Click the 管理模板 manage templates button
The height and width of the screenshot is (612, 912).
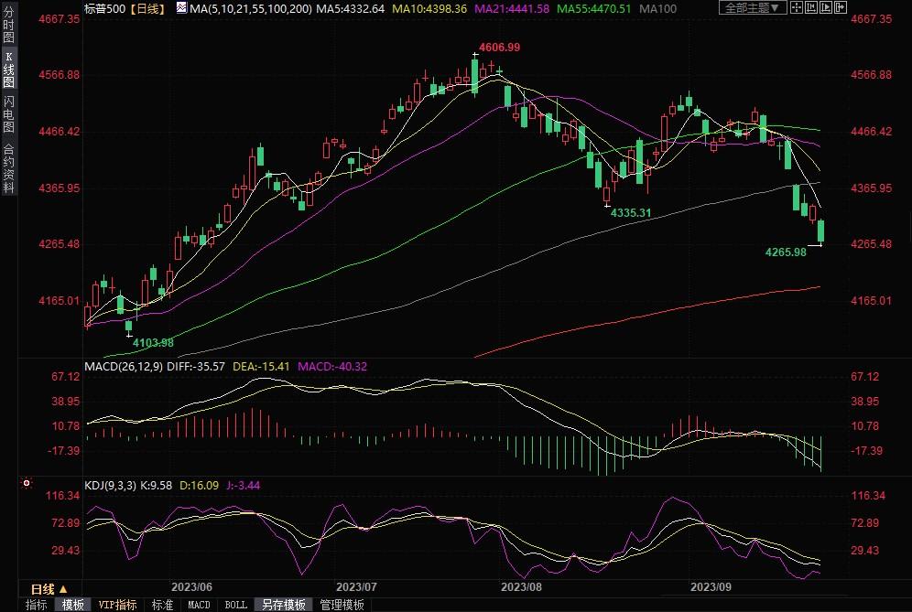point(342,605)
